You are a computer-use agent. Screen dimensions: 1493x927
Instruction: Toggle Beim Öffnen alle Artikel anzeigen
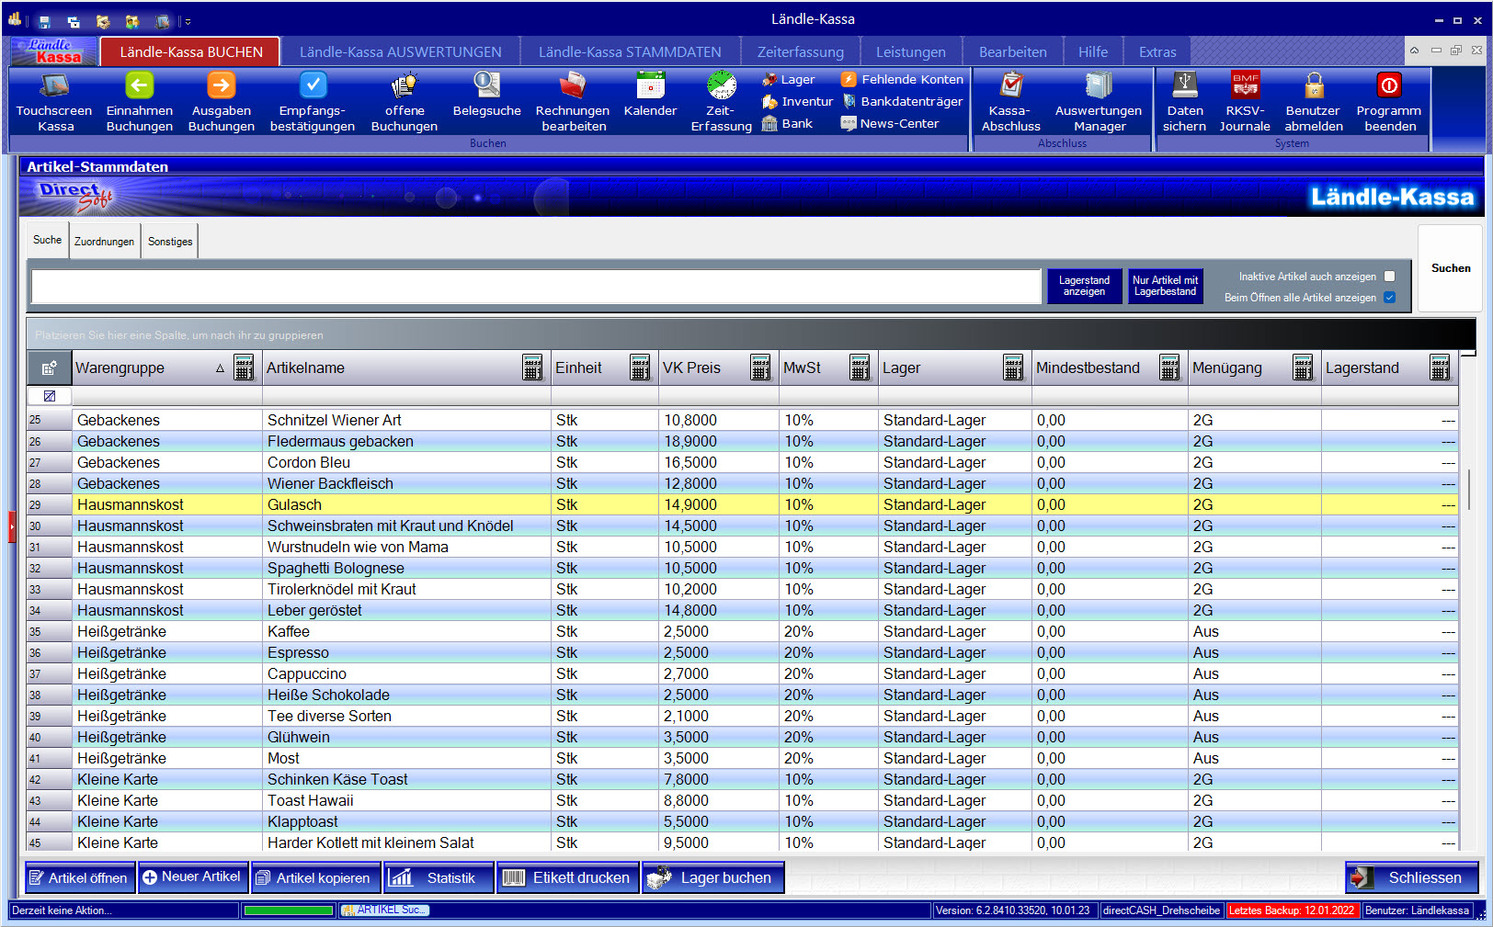[x=1389, y=298]
